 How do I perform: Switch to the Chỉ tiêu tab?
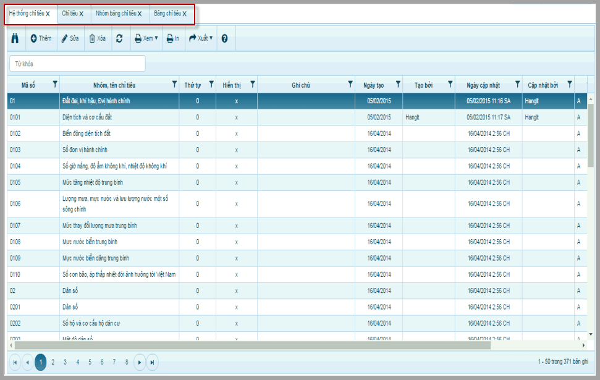point(70,14)
